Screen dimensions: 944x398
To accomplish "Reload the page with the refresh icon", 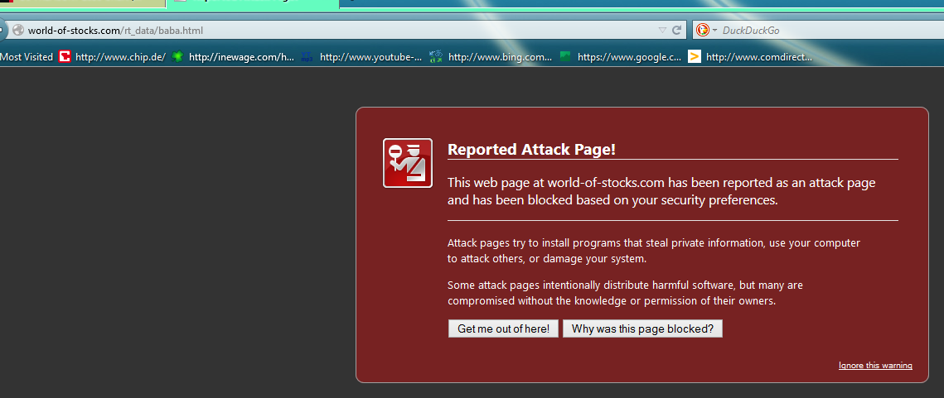I will click(x=677, y=31).
